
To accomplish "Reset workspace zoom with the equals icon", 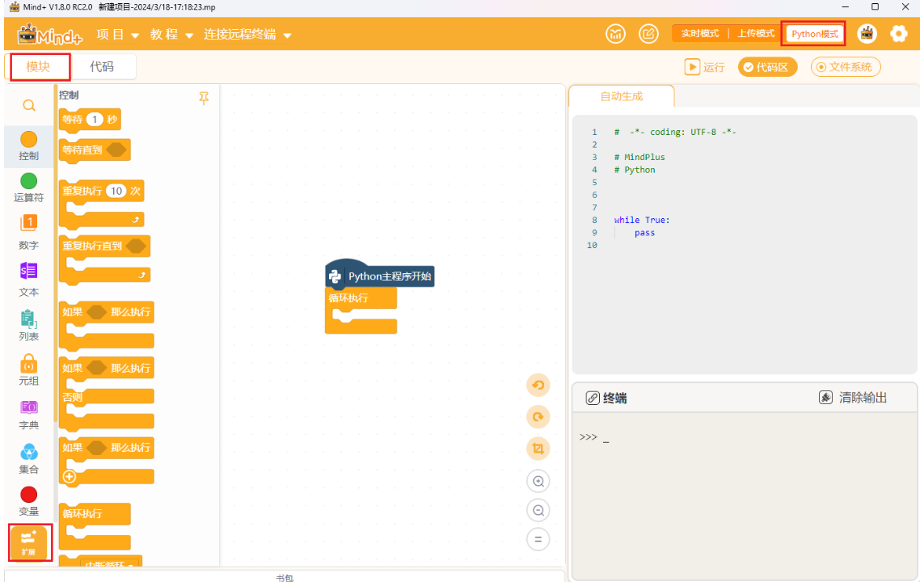I will [538, 539].
